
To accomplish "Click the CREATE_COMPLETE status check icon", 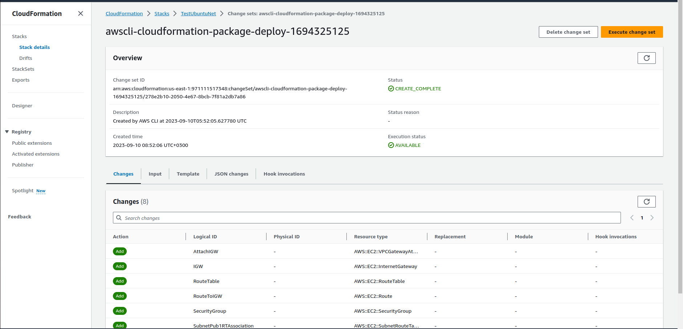I will 391,89.
